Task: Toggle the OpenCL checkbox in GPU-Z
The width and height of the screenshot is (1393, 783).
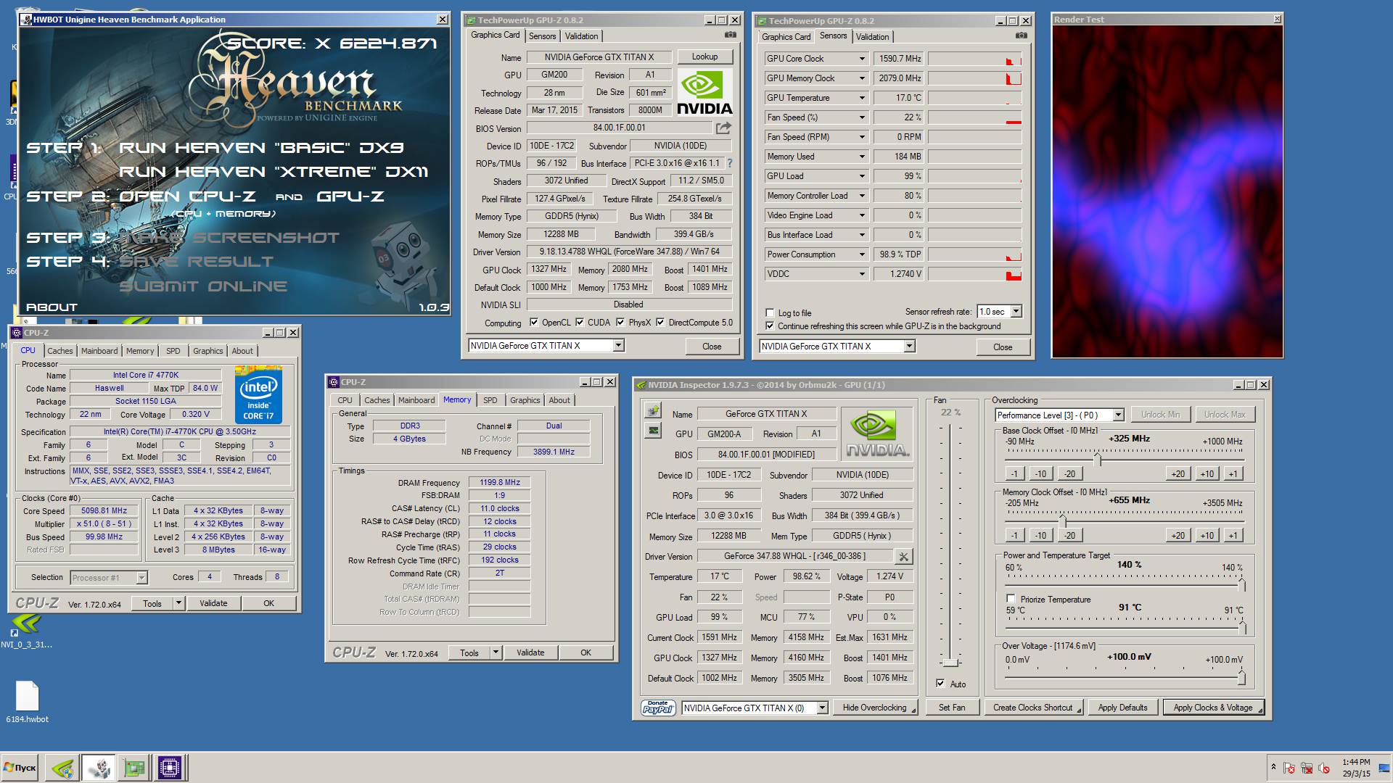Action: point(534,323)
